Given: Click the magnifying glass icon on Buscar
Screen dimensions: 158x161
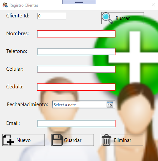Looking at the screenshot, I should [x=107, y=18].
